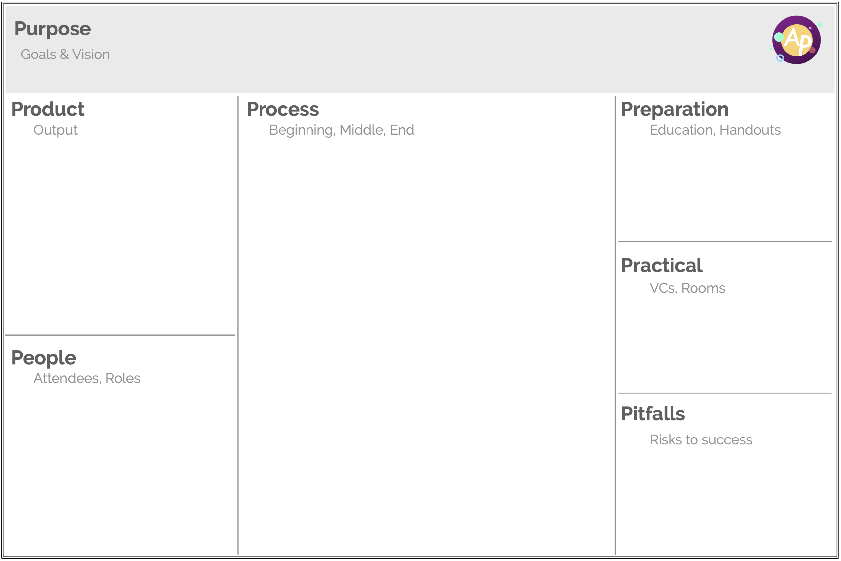
Task: Select the Product section heading
Action: [x=48, y=109]
